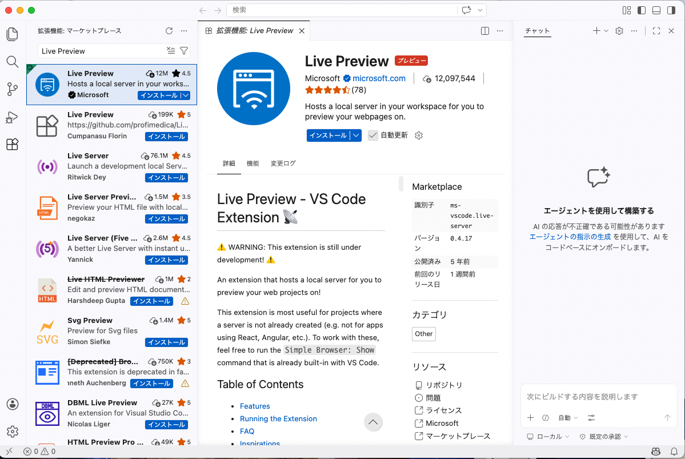This screenshot has height=459, width=685.
Task: Open chat panel more actions menu
Action: pyautogui.click(x=634, y=31)
